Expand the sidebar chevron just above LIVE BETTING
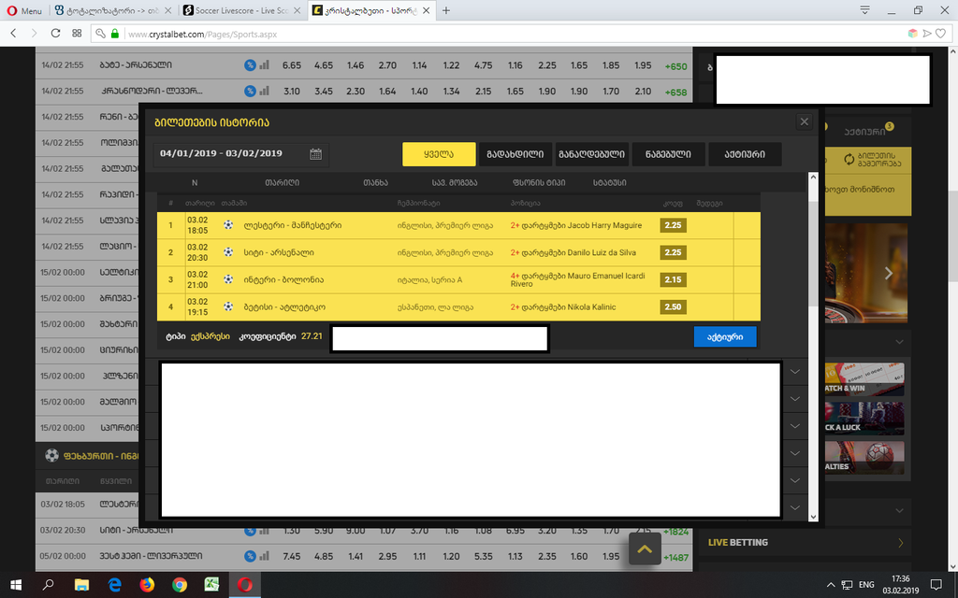The height and width of the screenshot is (598, 958). [899, 510]
